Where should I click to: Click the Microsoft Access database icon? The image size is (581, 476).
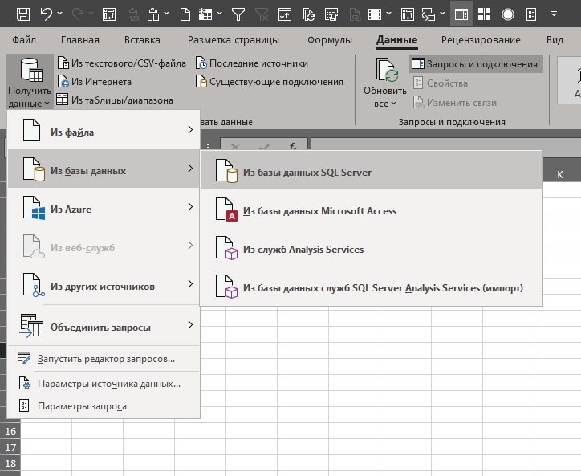point(226,210)
